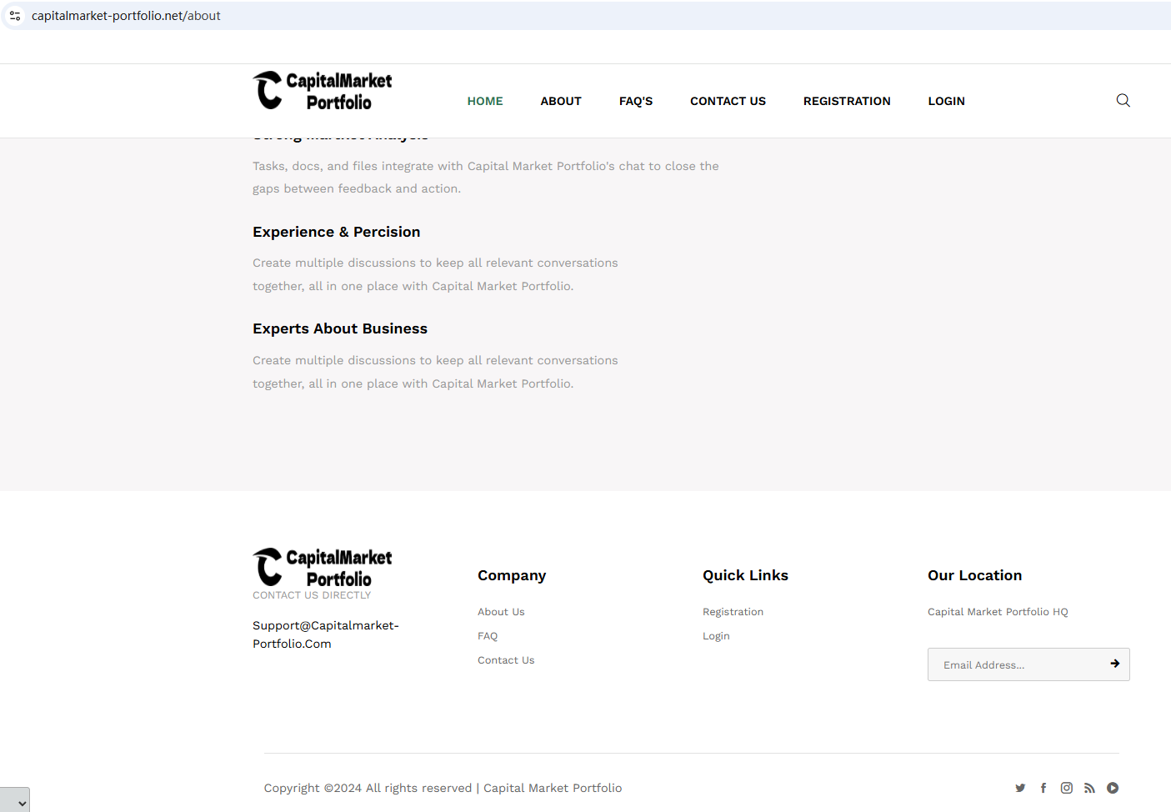This screenshot has width=1171, height=812.
Task: Click the RSS feed icon in footer
Action: (x=1089, y=788)
